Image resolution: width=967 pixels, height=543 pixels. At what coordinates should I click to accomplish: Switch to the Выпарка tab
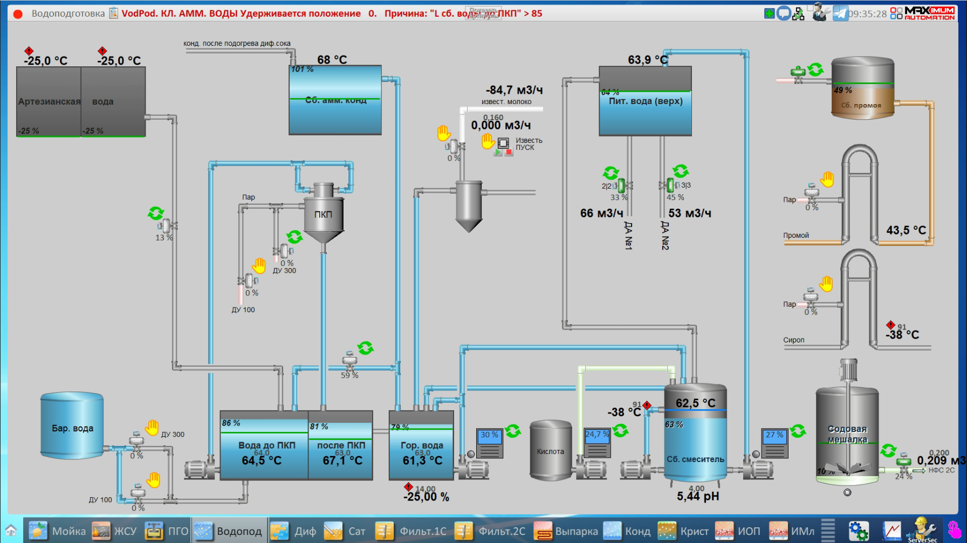point(566,531)
